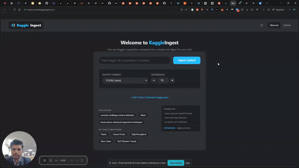Switch to the red oval Oracle tab

82,3
